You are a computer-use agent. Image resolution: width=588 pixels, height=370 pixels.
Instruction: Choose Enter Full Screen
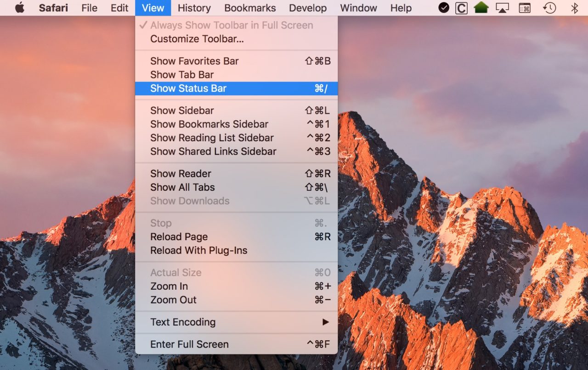(236, 344)
